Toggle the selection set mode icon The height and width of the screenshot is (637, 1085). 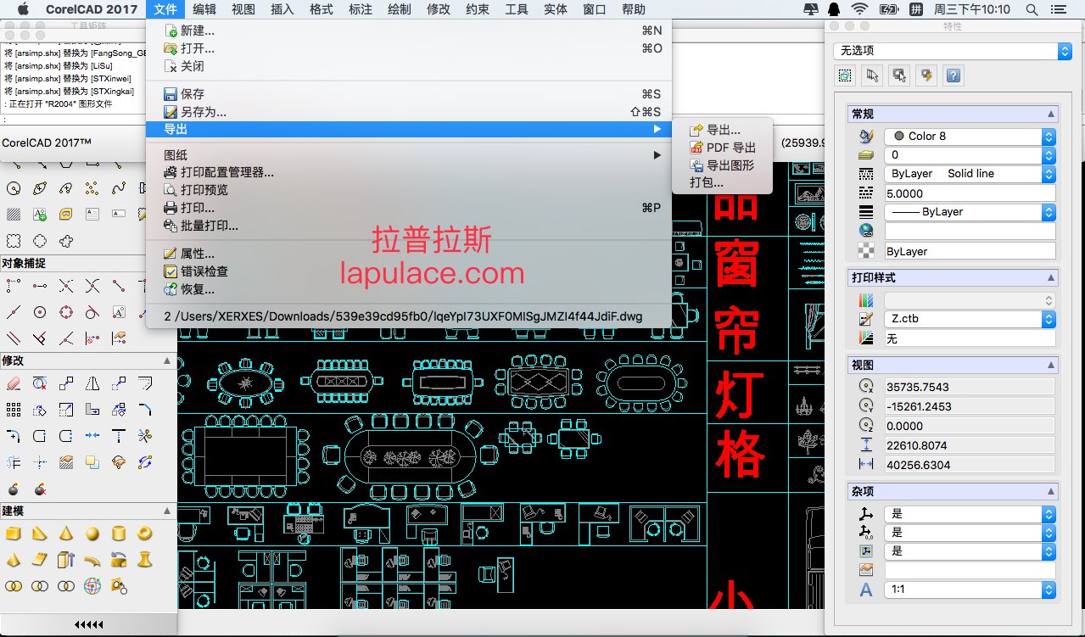click(x=845, y=75)
